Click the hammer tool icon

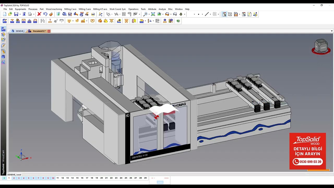(x=76, y=14)
